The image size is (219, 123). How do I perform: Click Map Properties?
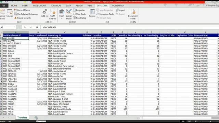[x=105, y=10]
